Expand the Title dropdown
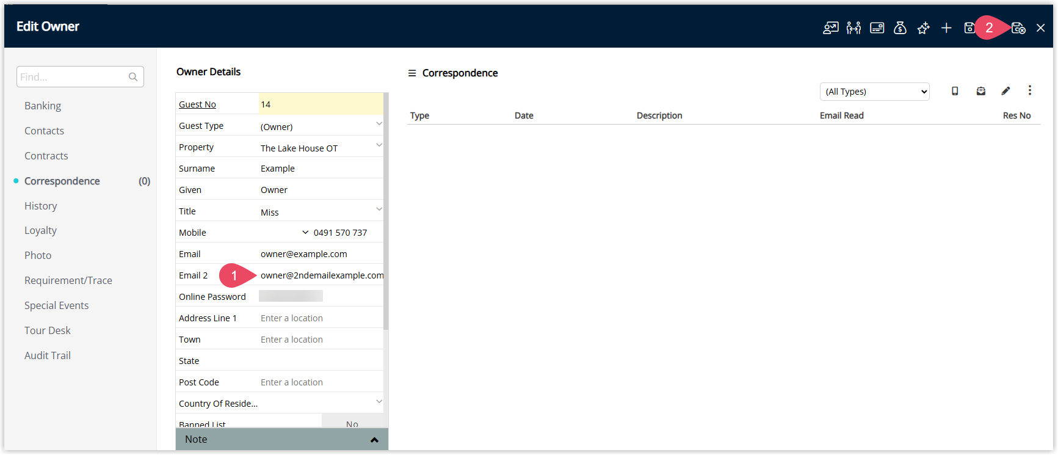Image resolution: width=1058 pixels, height=455 pixels. coord(379,209)
